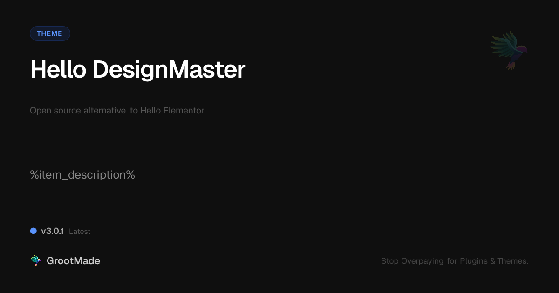The height and width of the screenshot is (293, 559).
Task: Select the %item_description% placeholder text
Action: 82,175
